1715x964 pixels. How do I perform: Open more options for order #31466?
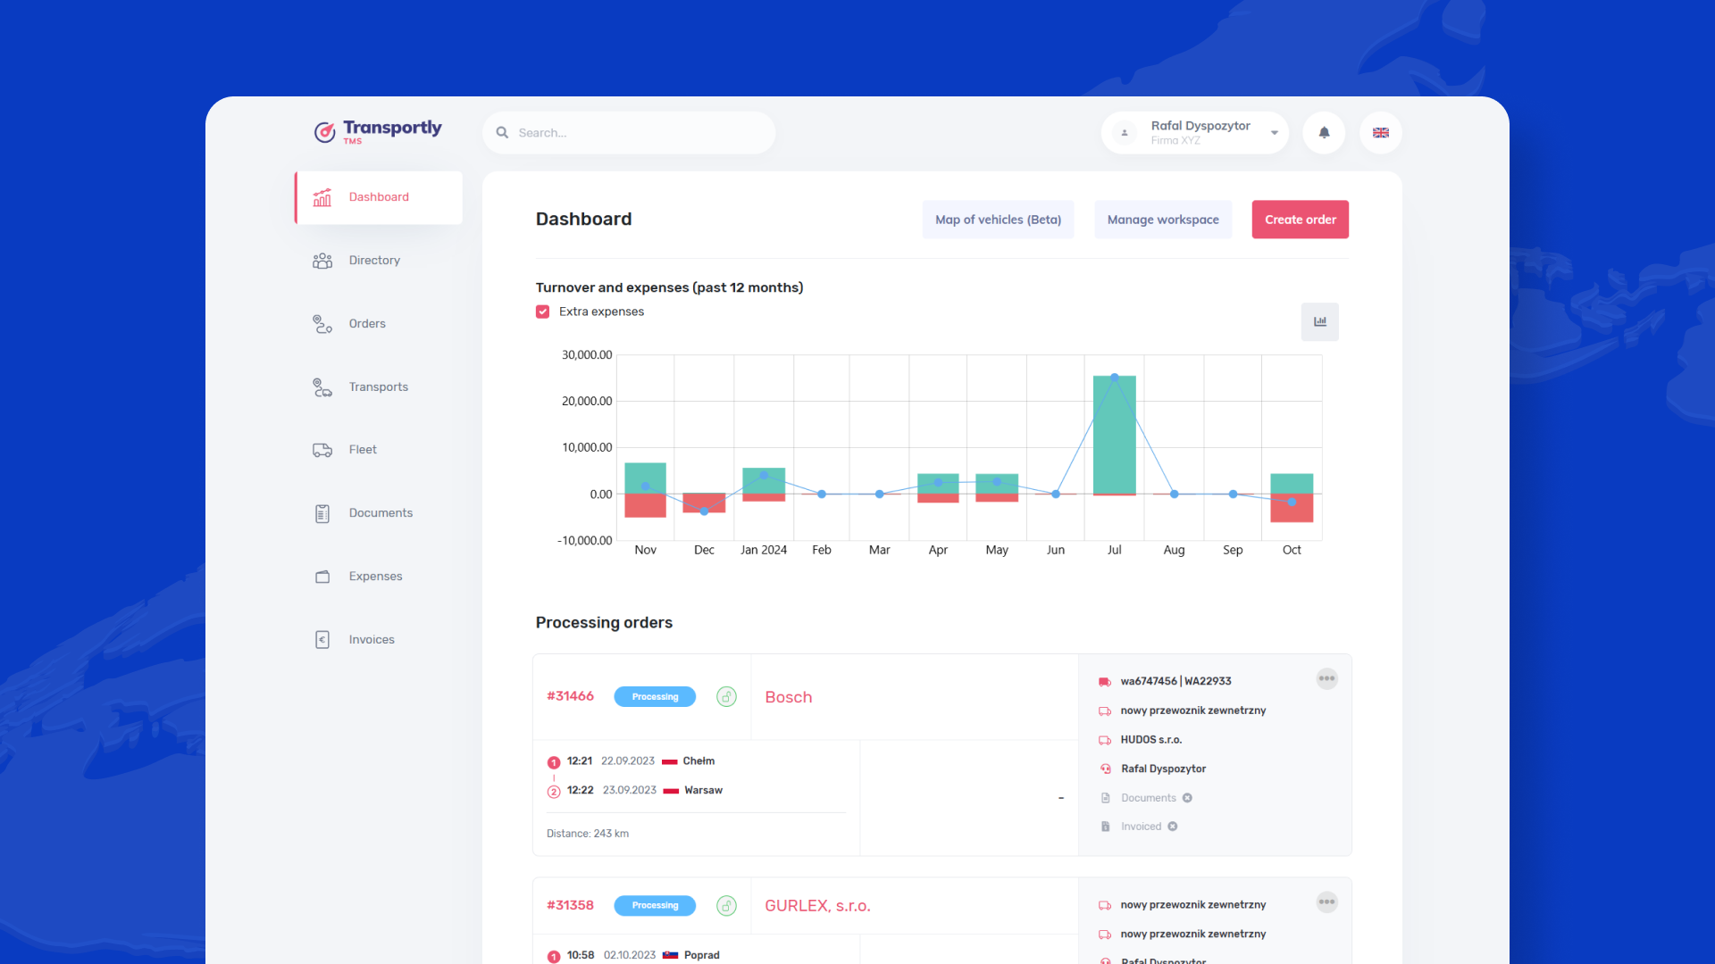pyautogui.click(x=1326, y=679)
